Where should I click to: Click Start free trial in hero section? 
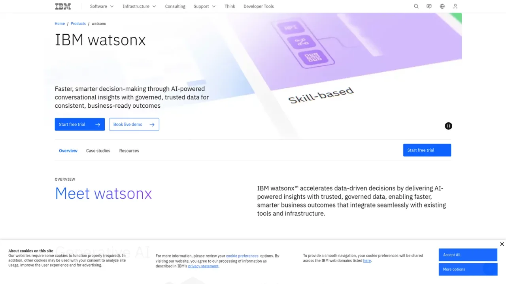click(x=80, y=124)
